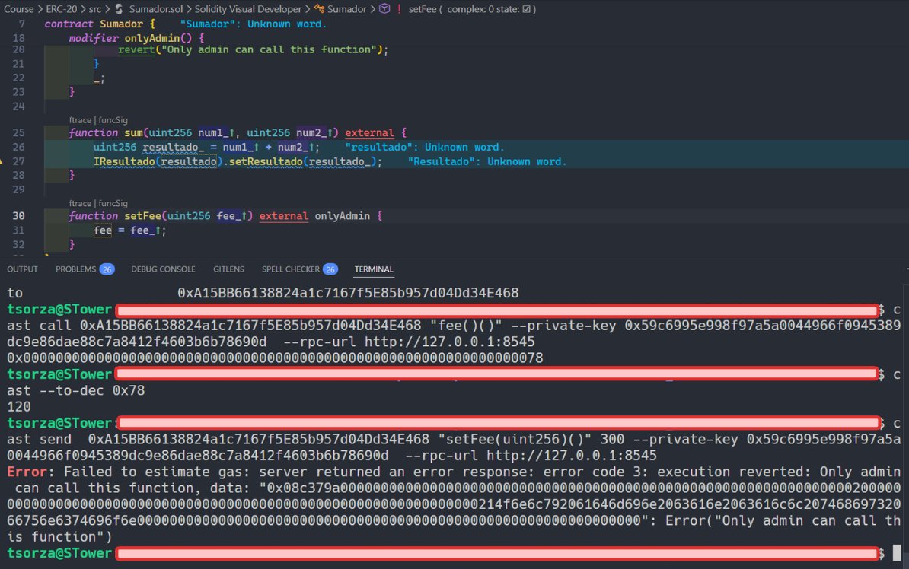This screenshot has height=569, width=909.
Task: Click ftrace code lens above setFee function
Action: pyautogui.click(x=80, y=203)
